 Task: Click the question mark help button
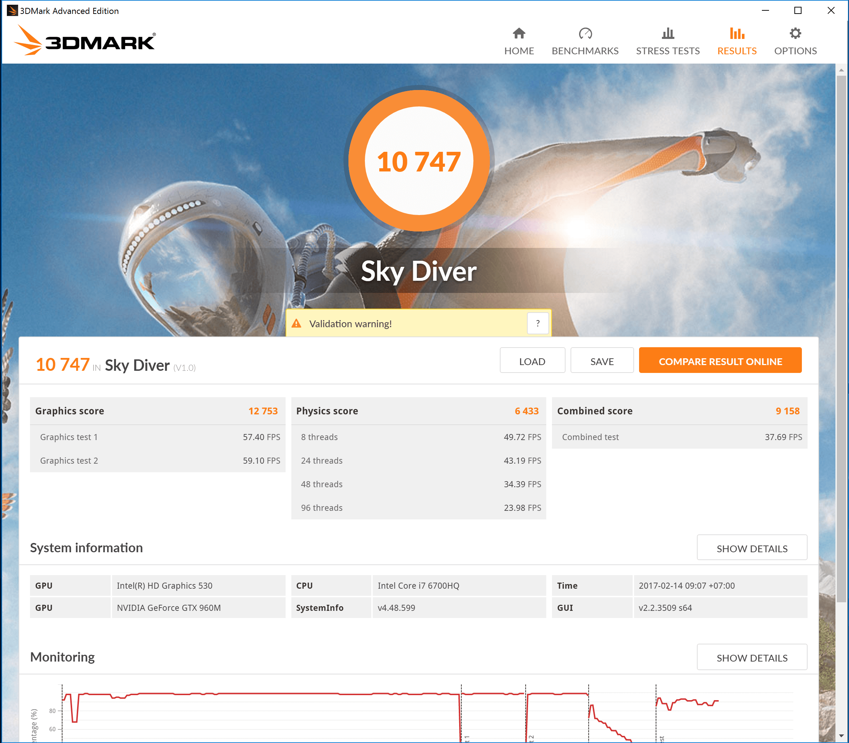pyautogui.click(x=537, y=323)
